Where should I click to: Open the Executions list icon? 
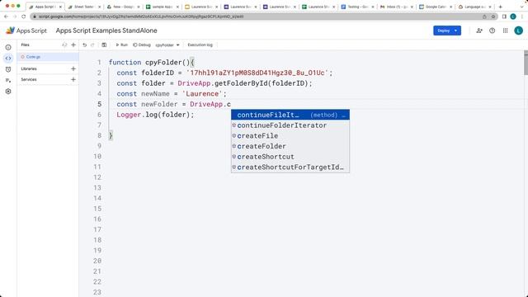point(8,80)
